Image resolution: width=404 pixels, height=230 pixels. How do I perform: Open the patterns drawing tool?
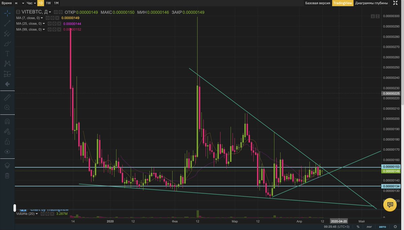[7, 64]
